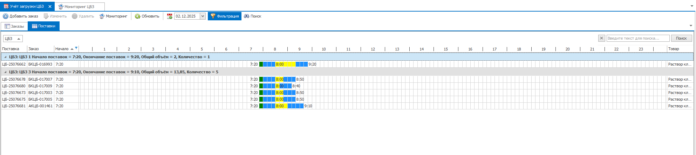Click the search text input field
The image size is (696, 155).
click(x=638, y=38)
